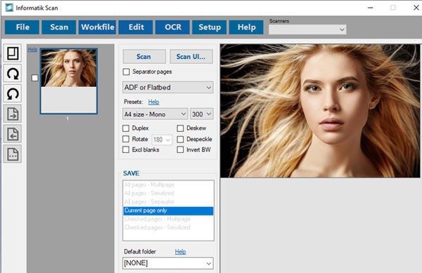Click the page icon with three dots
422x273 pixels.
click(x=13, y=154)
